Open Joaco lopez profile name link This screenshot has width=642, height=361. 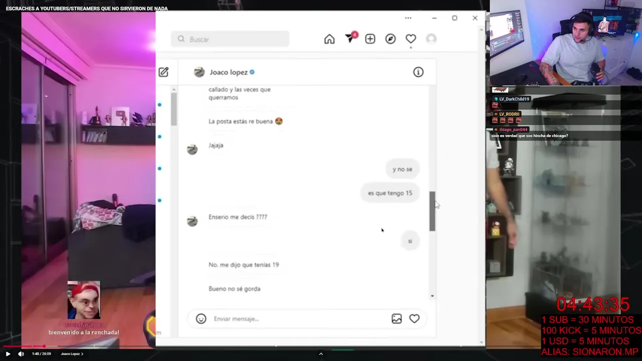coord(229,72)
